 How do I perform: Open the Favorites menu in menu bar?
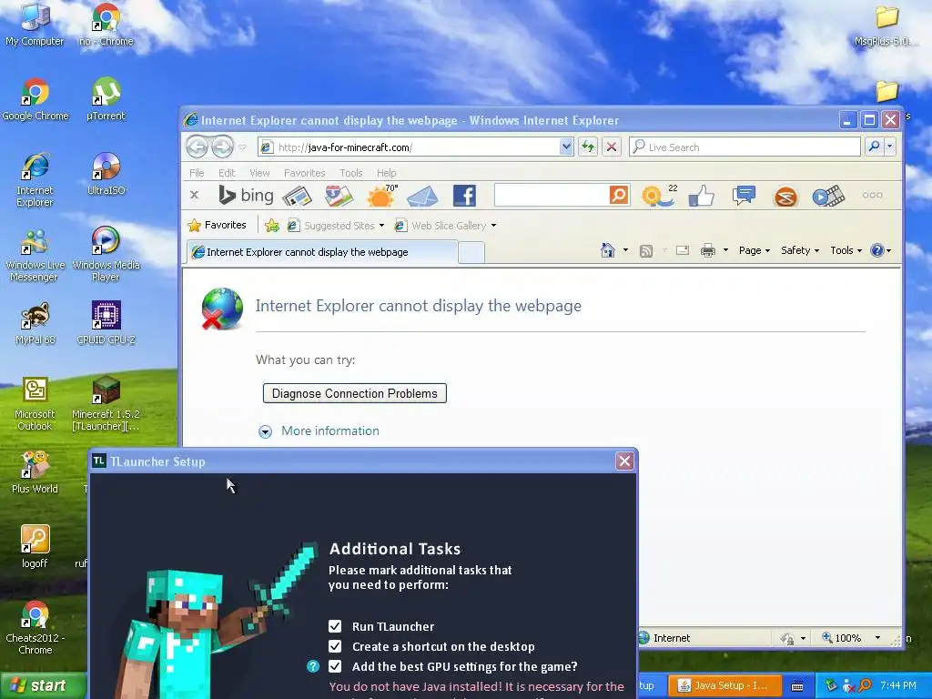tap(304, 173)
